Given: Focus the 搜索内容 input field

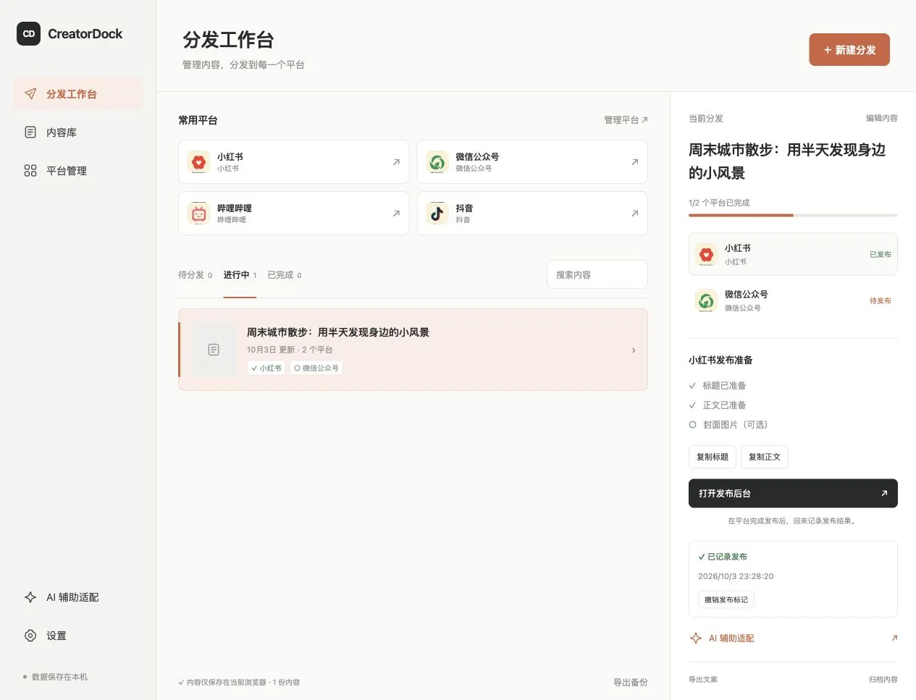Looking at the screenshot, I should 597,275.
